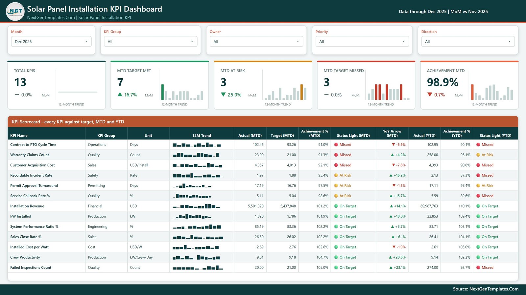The image size is (526, 295).
Task: Open the Month dropdown showing Dec 2025
Action: (51, 42)
